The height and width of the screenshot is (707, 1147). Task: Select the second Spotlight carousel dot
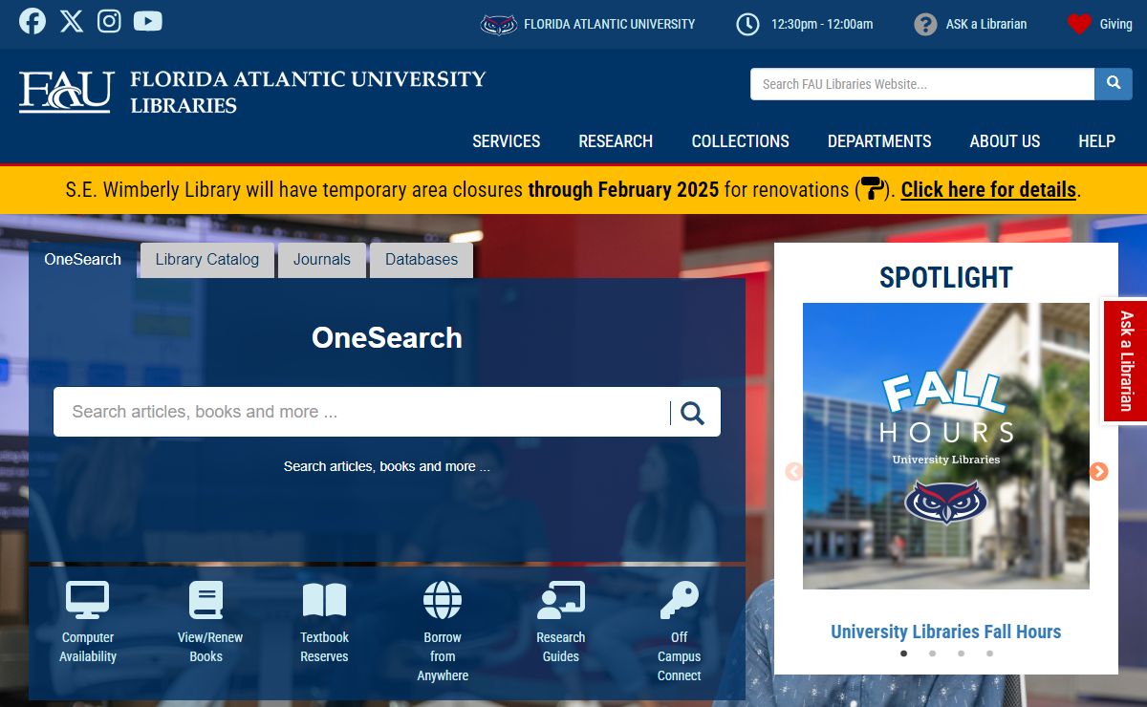[x=933, y=653]
